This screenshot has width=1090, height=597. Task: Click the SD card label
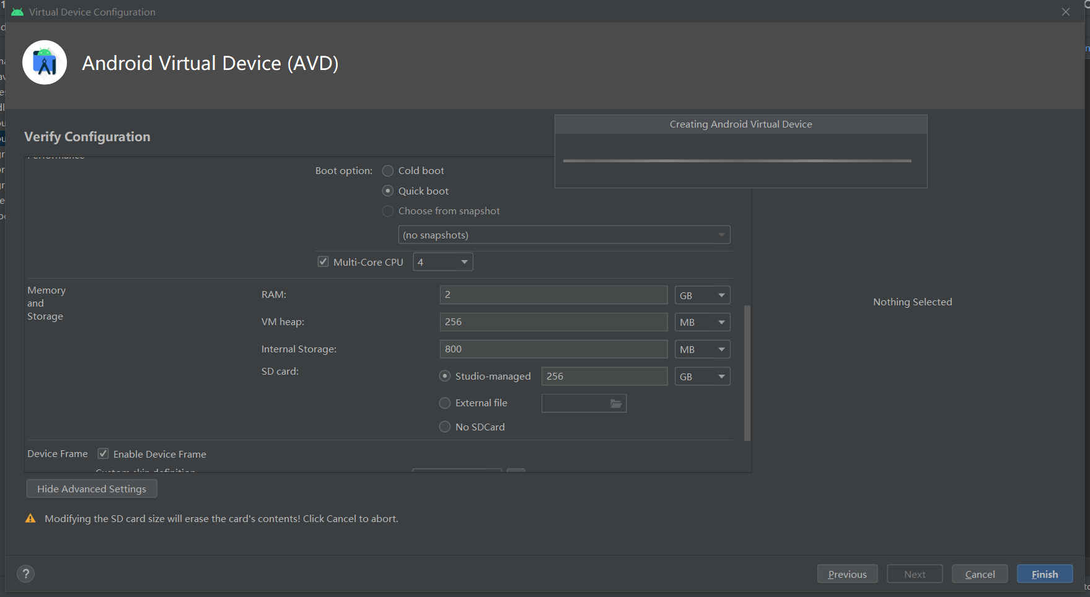coord(280,372)
